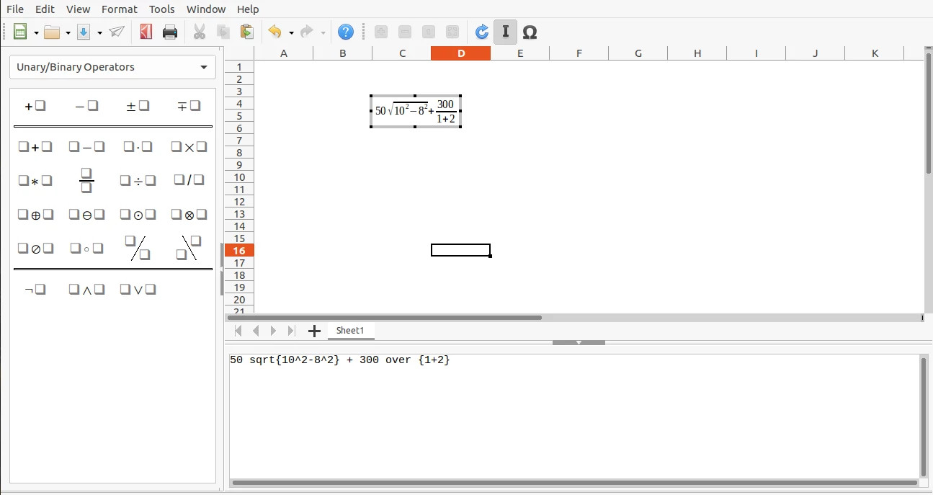Insert the binary subtraction operator

(x=86, y=147)
